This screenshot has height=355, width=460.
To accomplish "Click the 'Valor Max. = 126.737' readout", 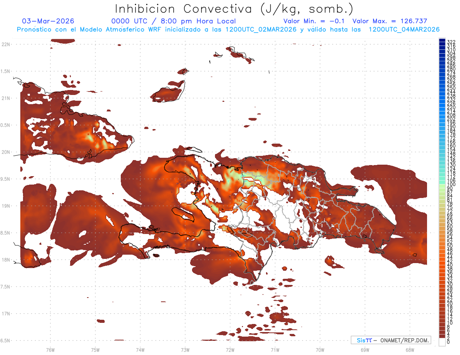I will [390, 21].
